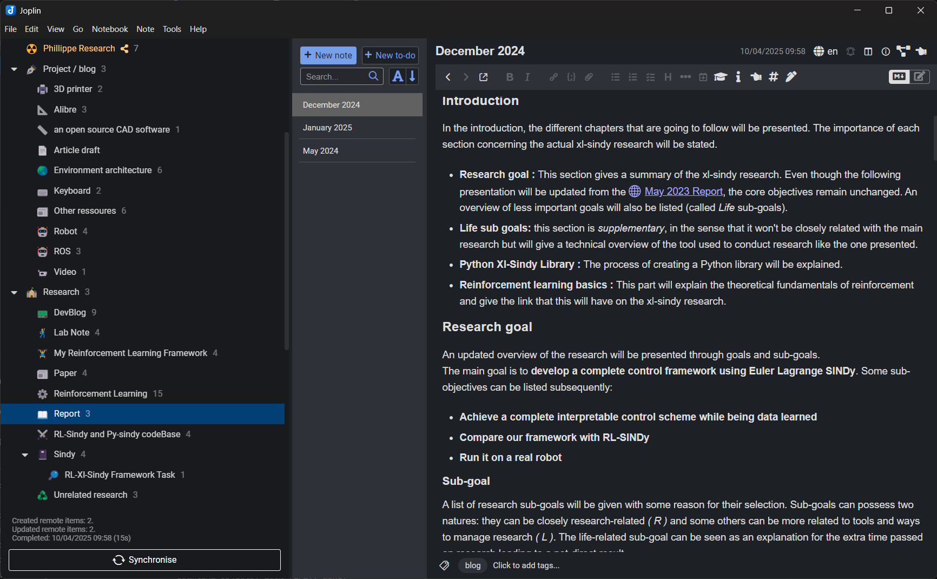The image size is (937, 579).
Task: Open the Help menu
Action: [198, 29]
